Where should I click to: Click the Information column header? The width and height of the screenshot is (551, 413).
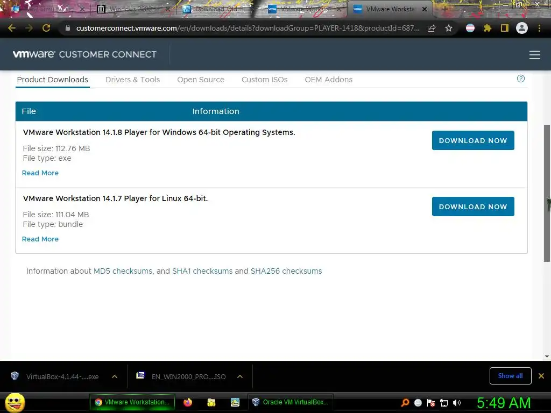coord(216,111)
